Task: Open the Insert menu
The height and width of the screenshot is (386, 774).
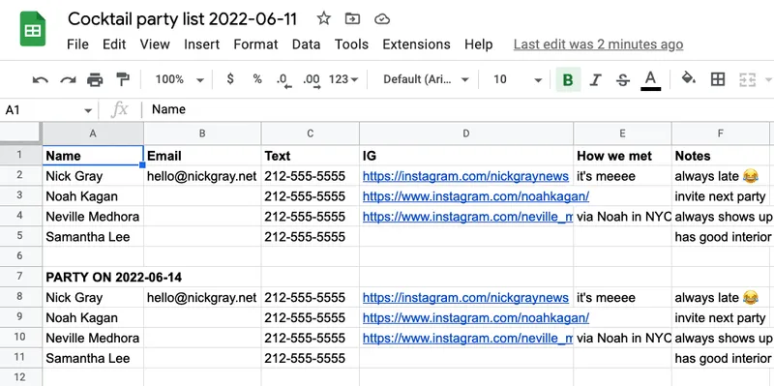Action: 201,45
